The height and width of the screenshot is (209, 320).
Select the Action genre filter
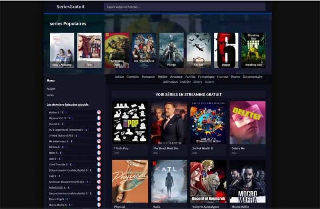[x=119, y=77]
